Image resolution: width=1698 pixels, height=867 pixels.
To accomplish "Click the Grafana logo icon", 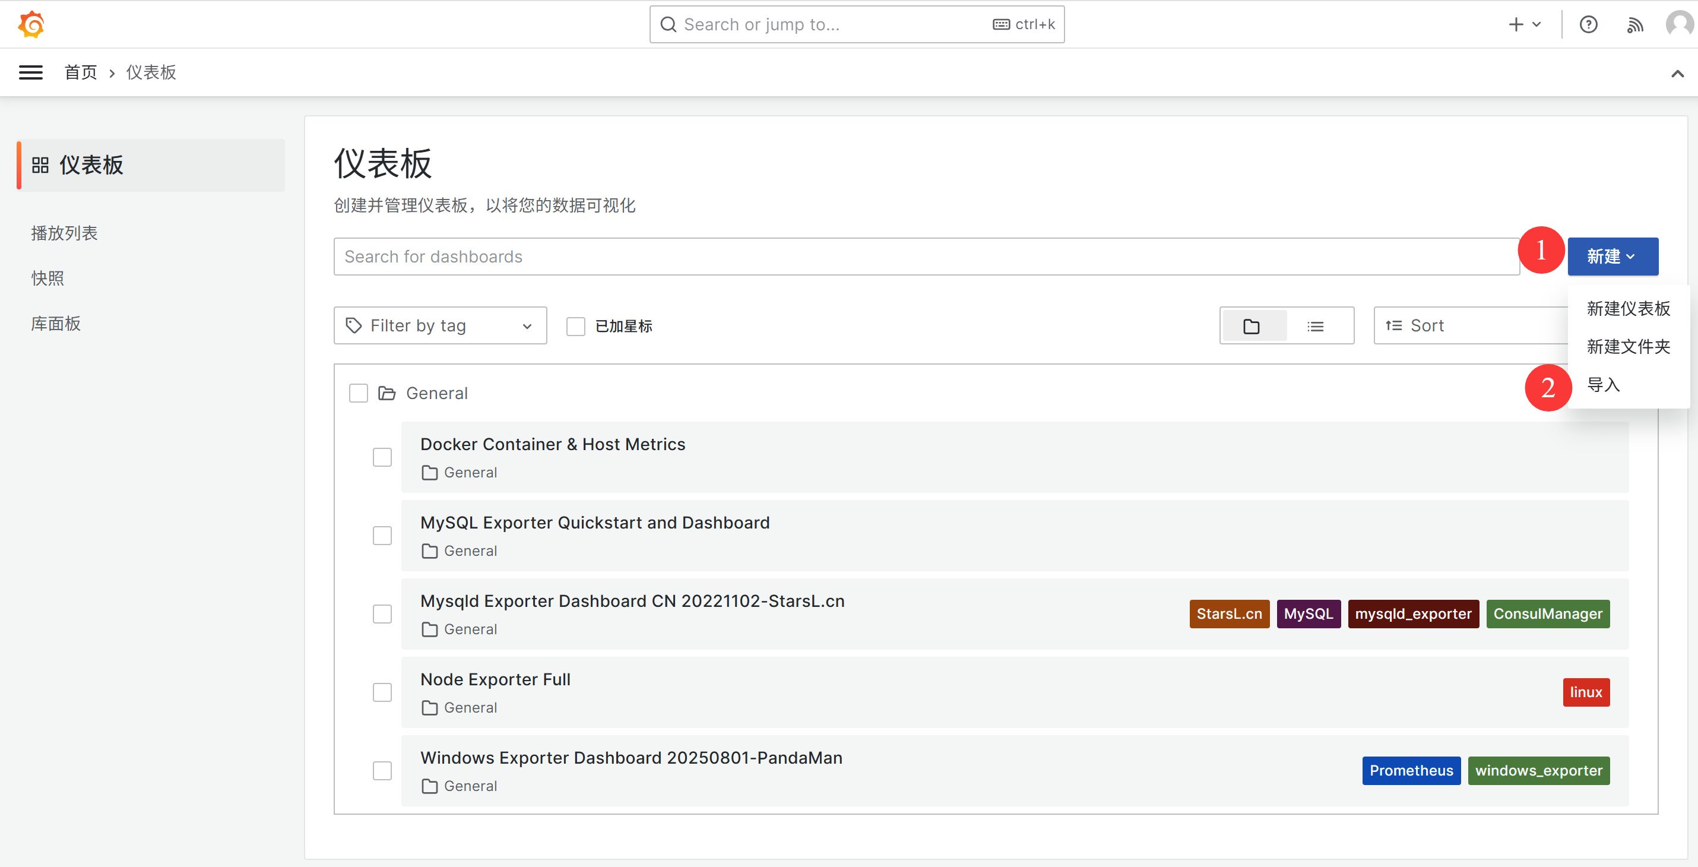I will click(31, 24).
